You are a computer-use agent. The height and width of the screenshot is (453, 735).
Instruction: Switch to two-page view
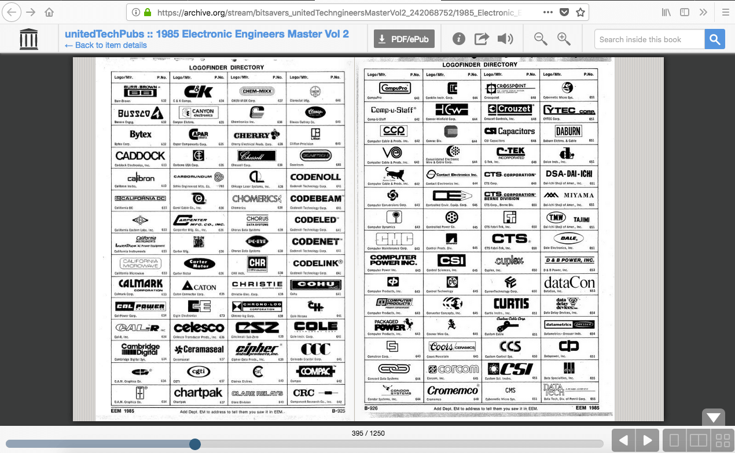point(697,441)
